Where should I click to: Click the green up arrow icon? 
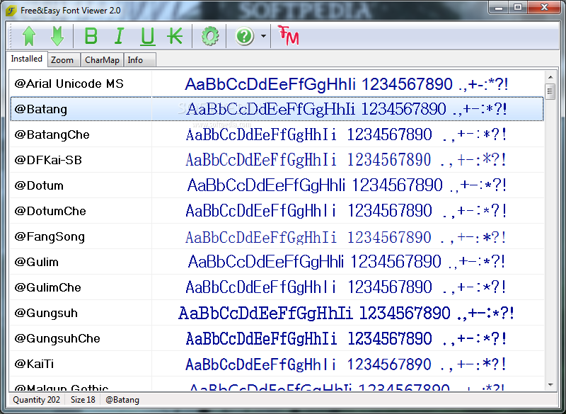pyautogui.click(x=29, y=36)
